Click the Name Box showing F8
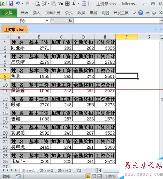The width and height of the screenshot is (163, 179). (22, 21)
